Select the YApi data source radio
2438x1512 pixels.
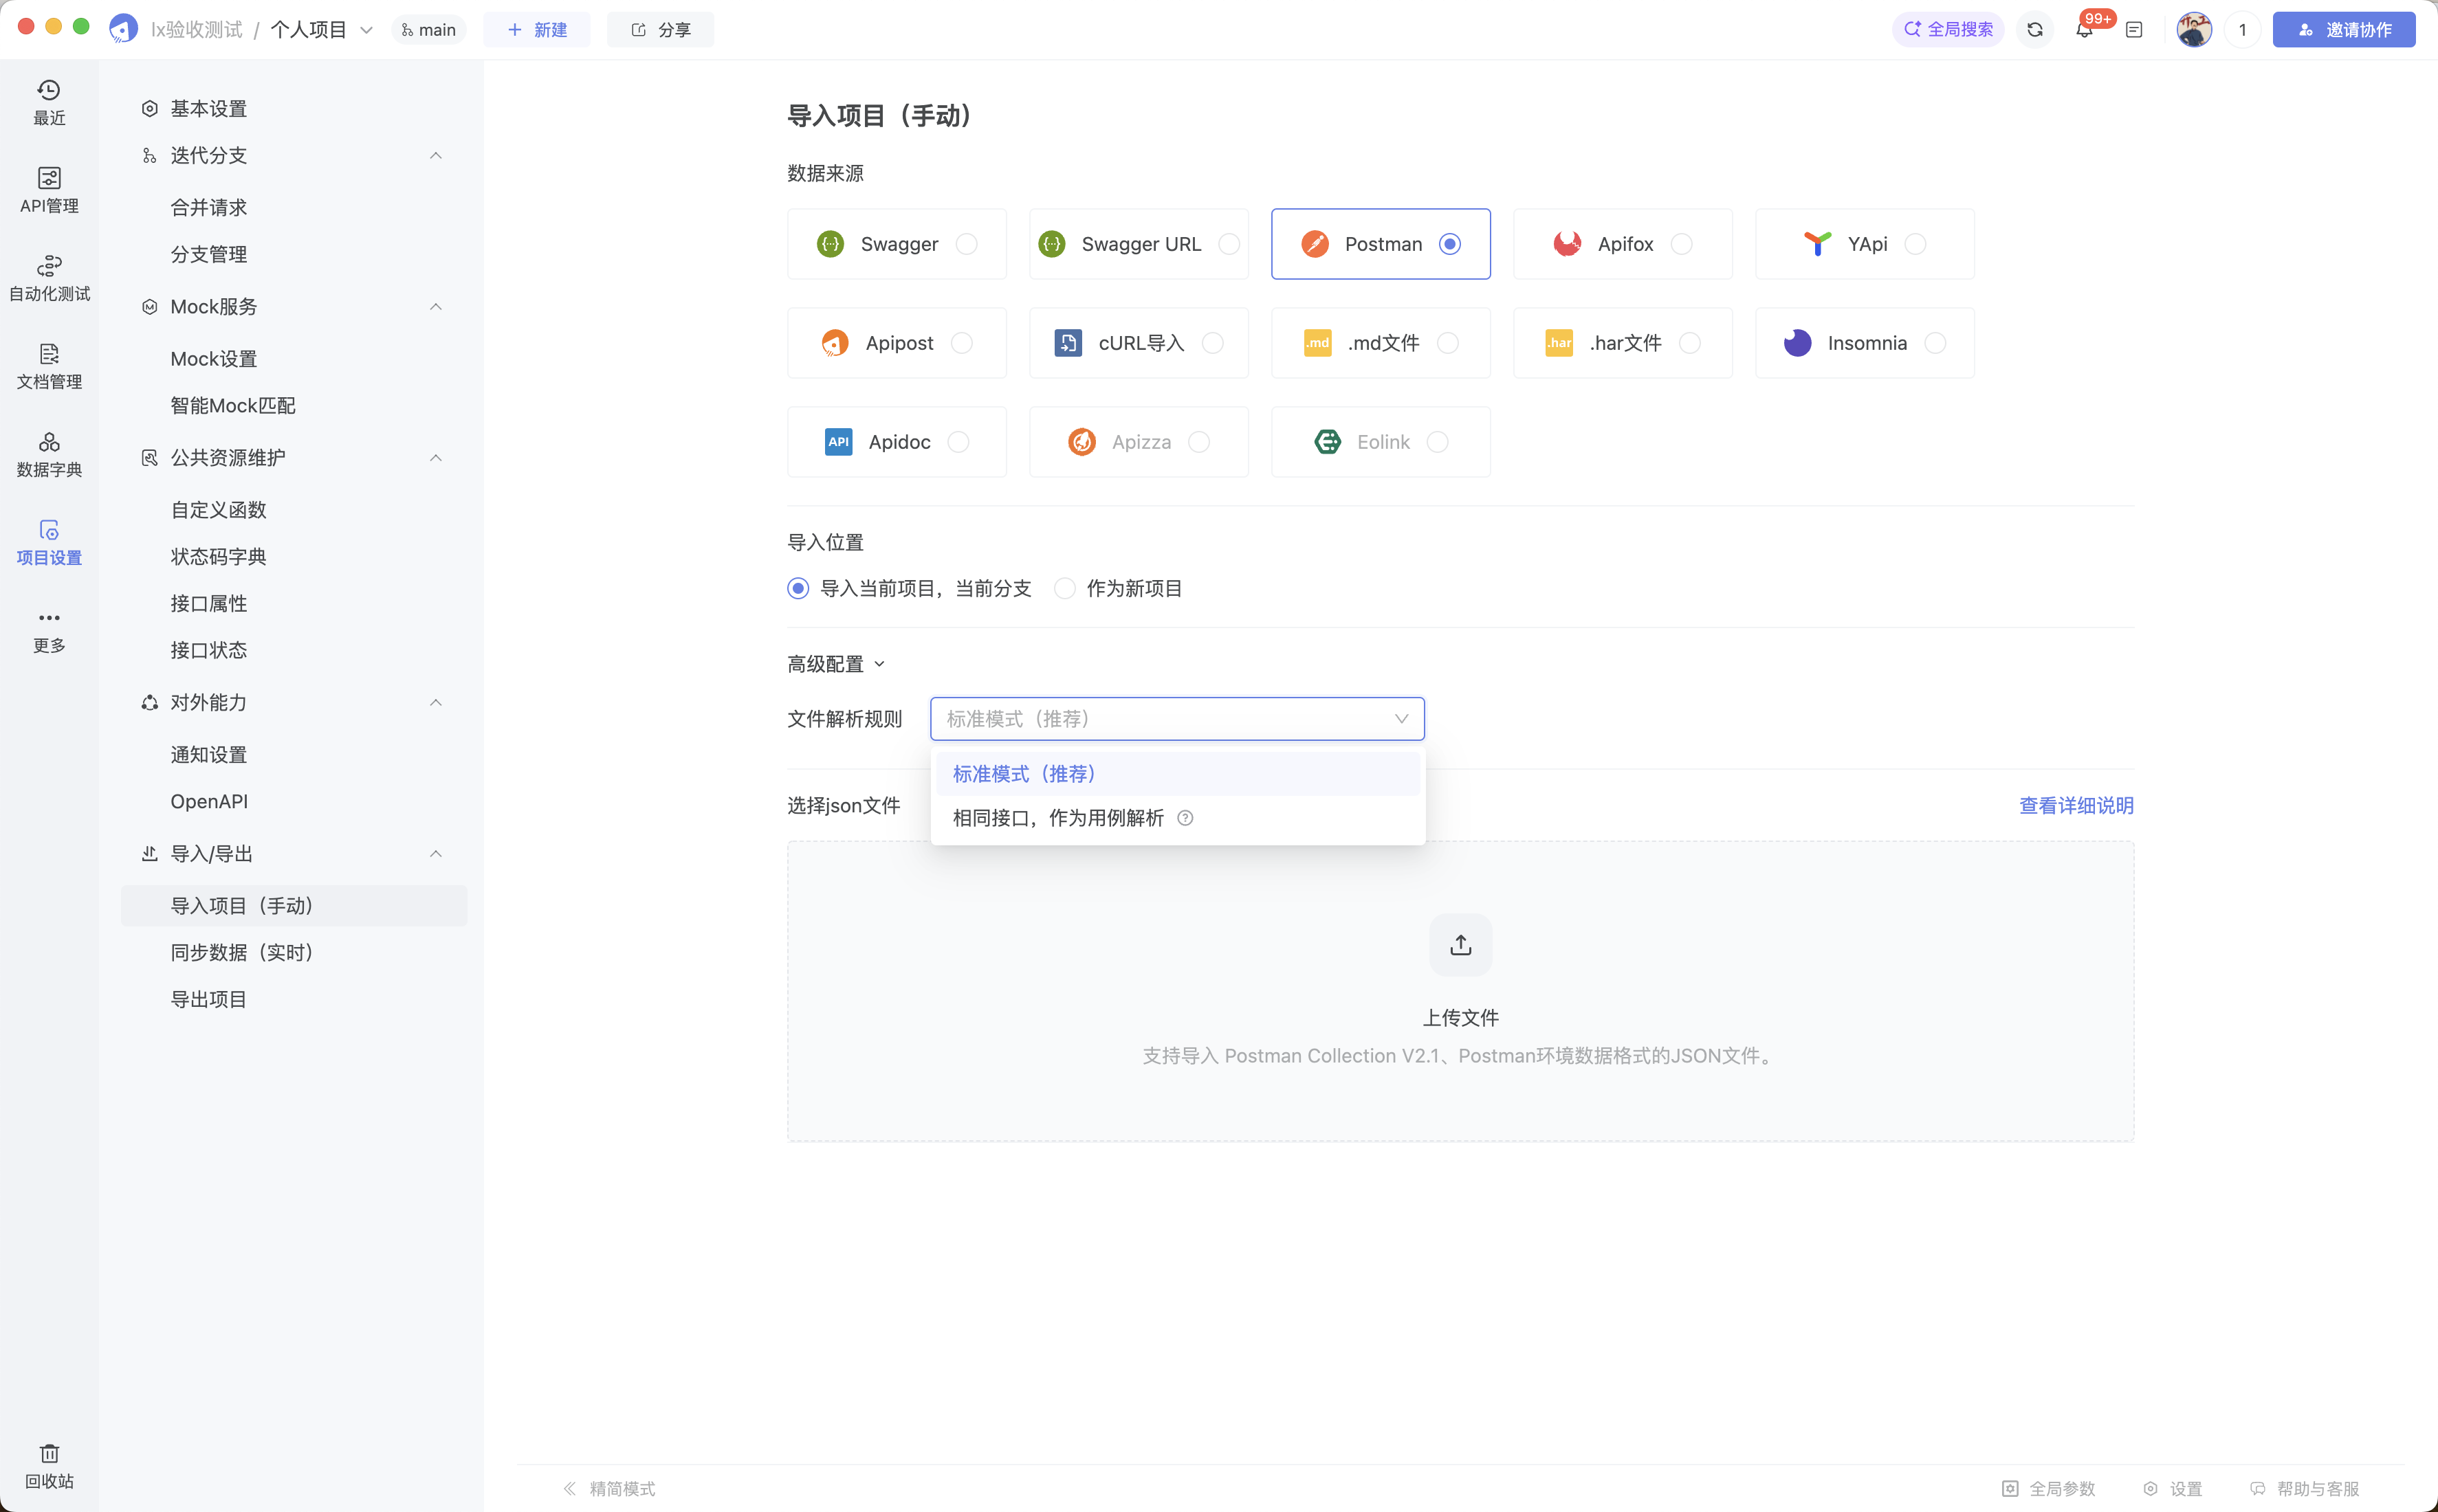click(1915, 244)
